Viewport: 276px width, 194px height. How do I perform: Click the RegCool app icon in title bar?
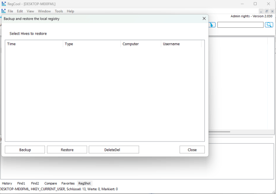(3, 4)
